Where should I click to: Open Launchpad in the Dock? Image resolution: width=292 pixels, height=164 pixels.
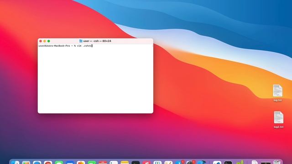click(26, 163)
